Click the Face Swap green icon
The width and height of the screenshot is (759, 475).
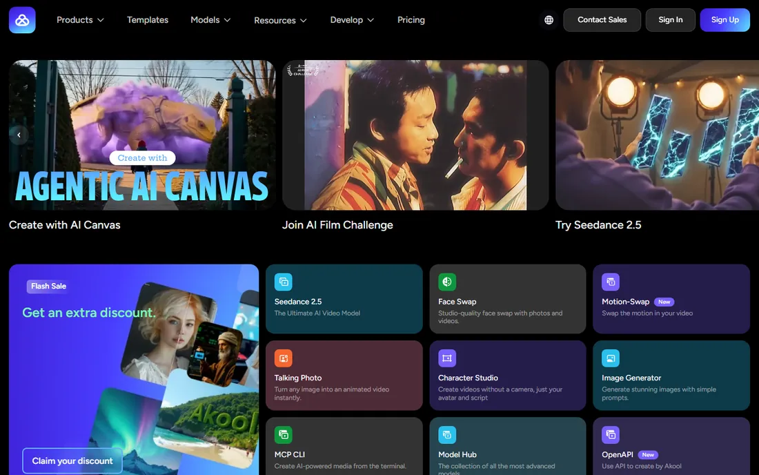pyautogui.click(x=447, y=282)
